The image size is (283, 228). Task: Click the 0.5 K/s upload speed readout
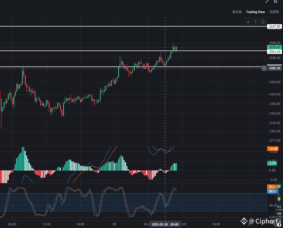[x=279, y=208]
